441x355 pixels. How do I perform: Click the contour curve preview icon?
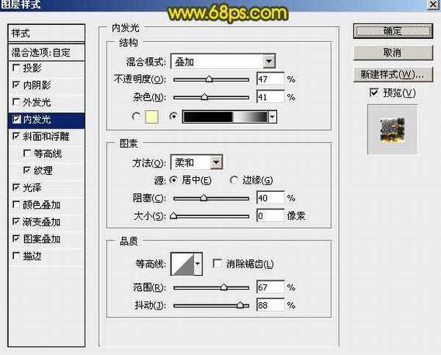(x=182, y=265)
